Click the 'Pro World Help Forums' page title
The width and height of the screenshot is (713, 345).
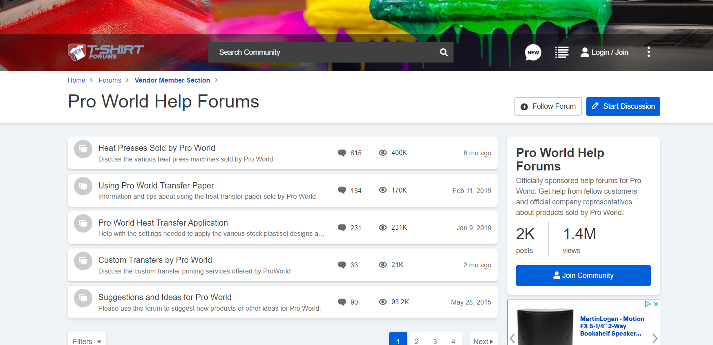[163, 101]
